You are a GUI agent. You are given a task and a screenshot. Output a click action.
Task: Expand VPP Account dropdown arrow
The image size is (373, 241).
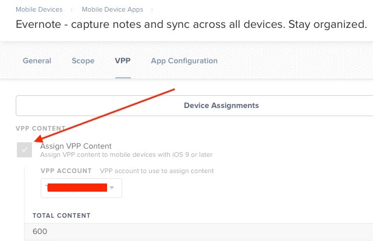[x=112, y=188]
